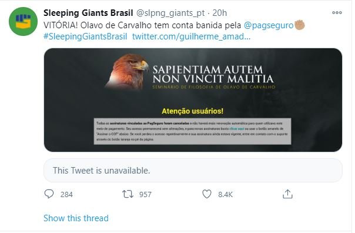Click the 'This Tweet is unavailable' box
355x233 pixels.
coord(193,170)
